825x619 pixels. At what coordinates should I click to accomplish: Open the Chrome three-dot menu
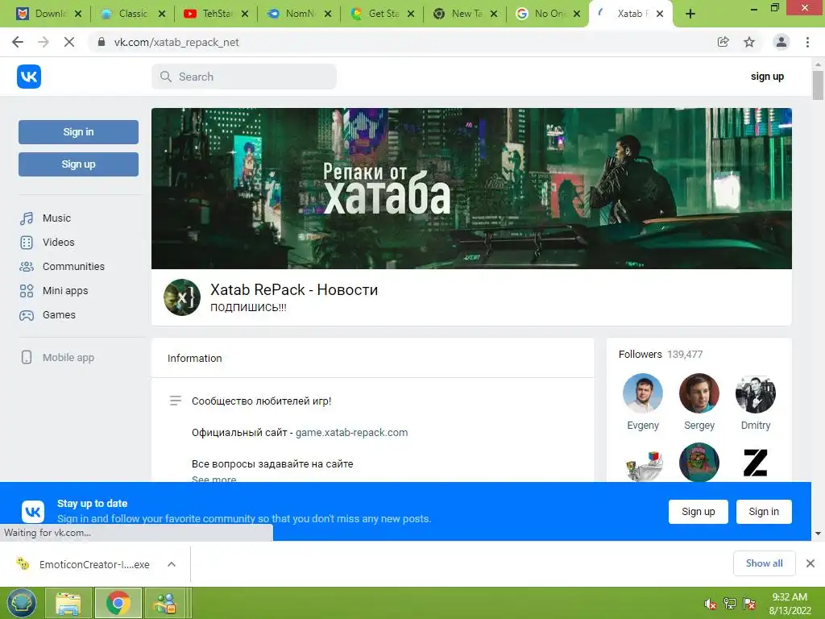[x=807, y=42]
